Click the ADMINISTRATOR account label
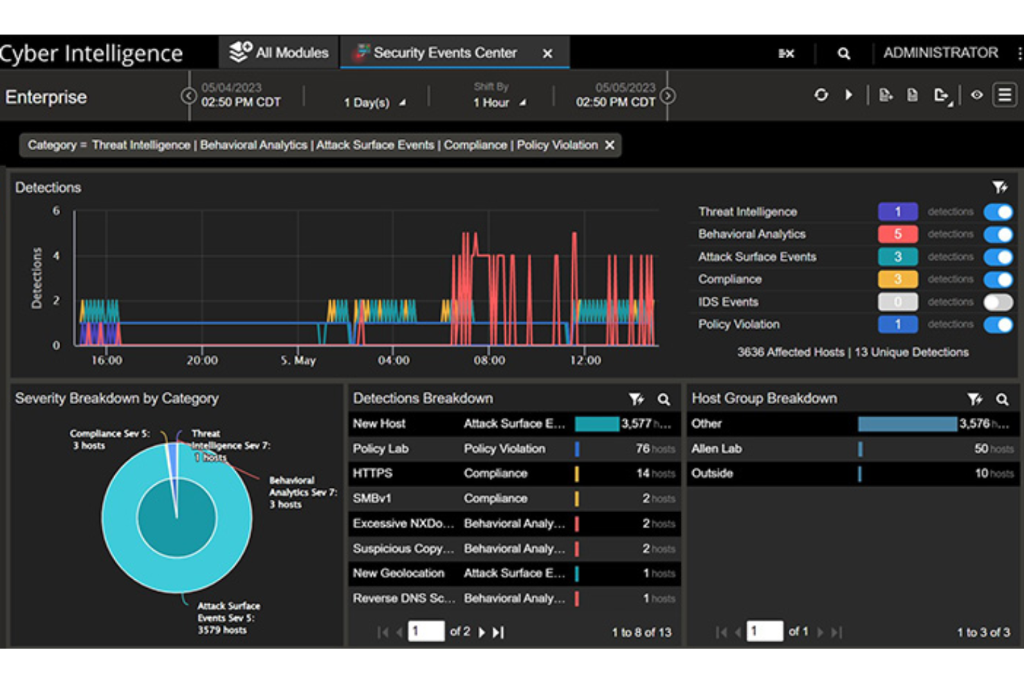Image resolution: width=1024 pixels, height=683 pixels. 940,53
